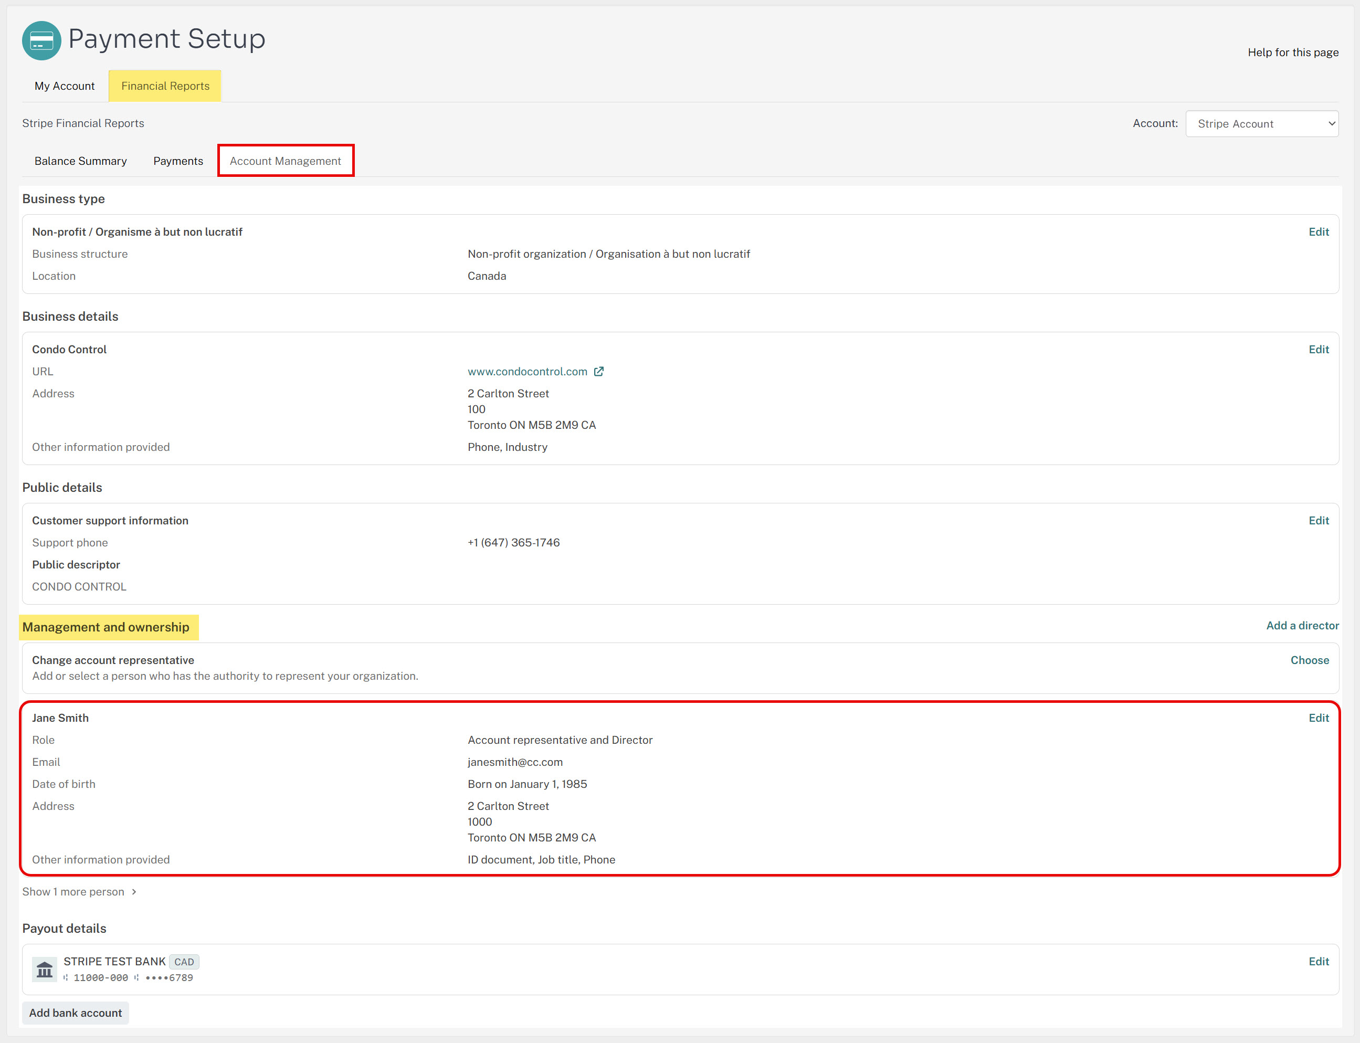Click the ID document, Job title, Phone text
Viewport: 1360px width, 1043px height.
tap(541, 860)
